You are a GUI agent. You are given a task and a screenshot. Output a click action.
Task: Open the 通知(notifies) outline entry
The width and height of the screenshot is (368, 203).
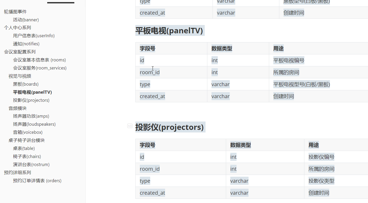[x=26, y=43]
